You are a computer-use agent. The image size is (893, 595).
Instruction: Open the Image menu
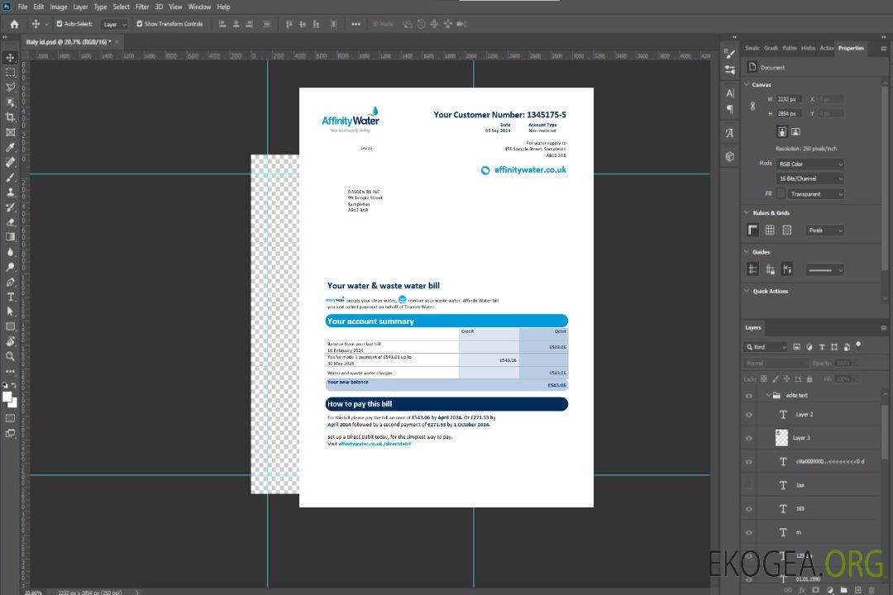click(58, 7)
